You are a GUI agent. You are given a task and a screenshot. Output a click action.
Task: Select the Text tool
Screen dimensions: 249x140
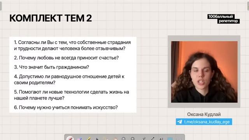[x=161, y=139]
